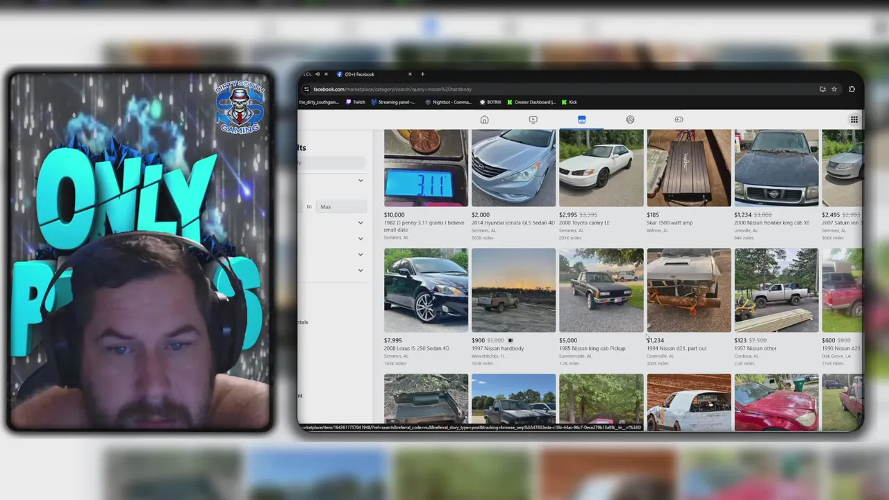This screenshot has width=889, height=500.
Task: Open a new browser tab with plus
Action: (422, 74)
